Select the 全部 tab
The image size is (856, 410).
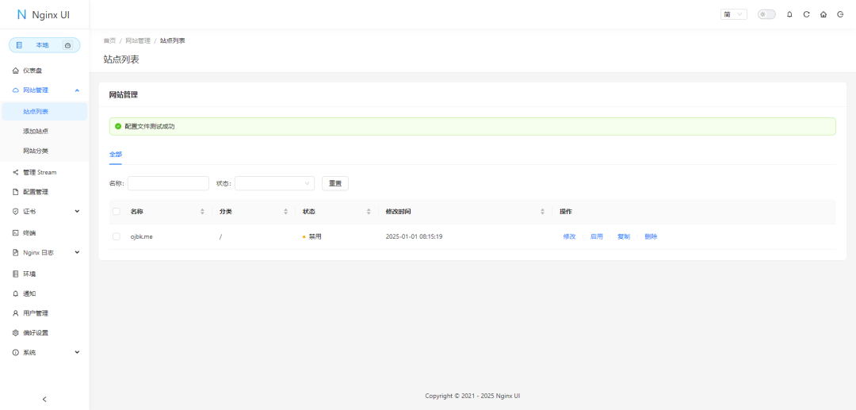point(116,154)
